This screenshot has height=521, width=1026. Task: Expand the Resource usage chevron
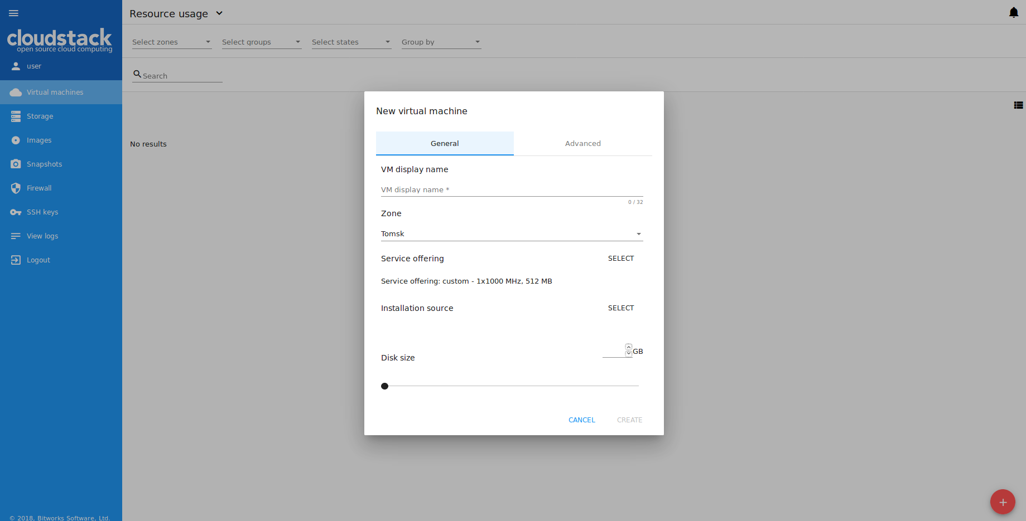pyautogui.click(x=219, y=13)
